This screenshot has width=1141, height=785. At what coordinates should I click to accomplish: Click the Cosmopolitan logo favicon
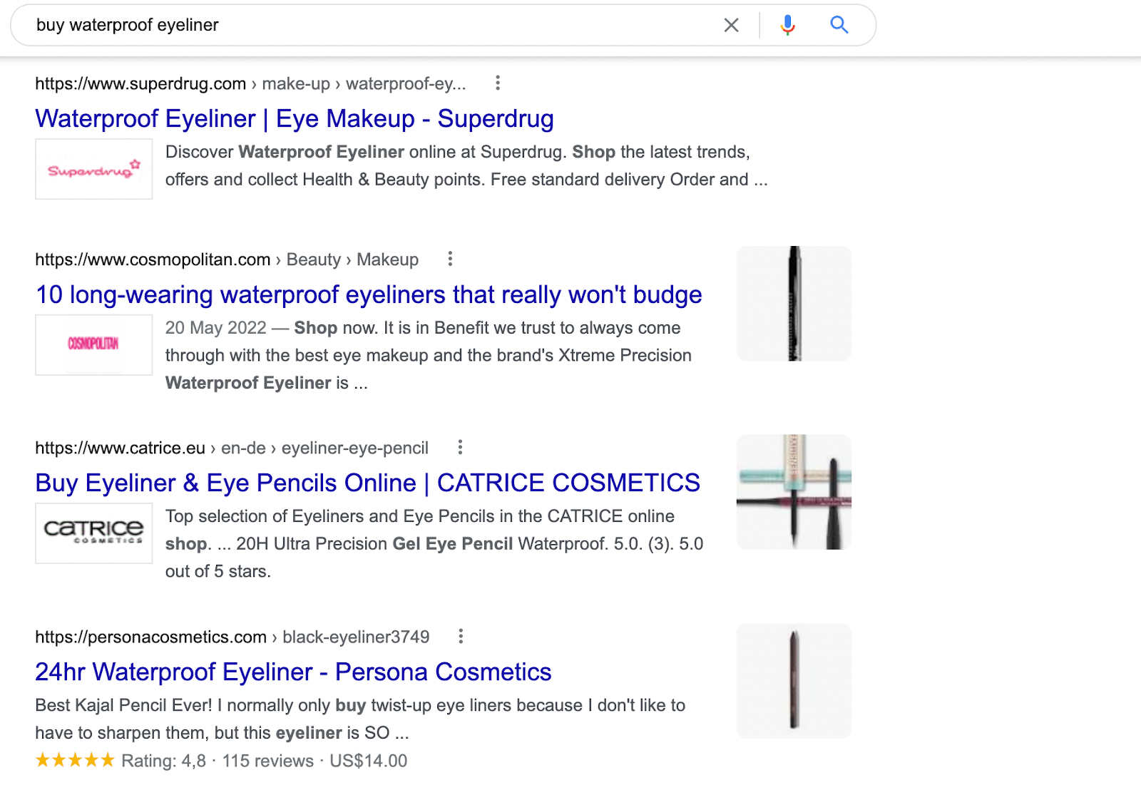click(94, 344)
